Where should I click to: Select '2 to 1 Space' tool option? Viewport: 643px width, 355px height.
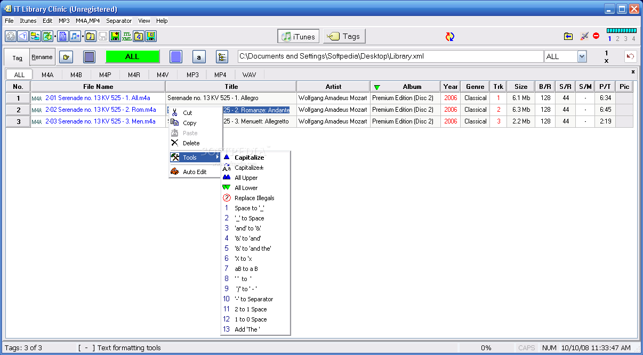[255, 309]
